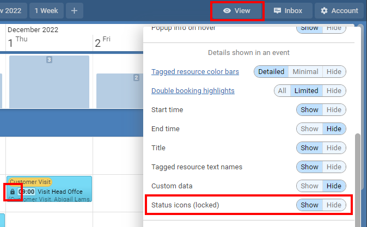Open the View menu with eye icon
Screen dimensions: 367x227
tap(237, 11)
